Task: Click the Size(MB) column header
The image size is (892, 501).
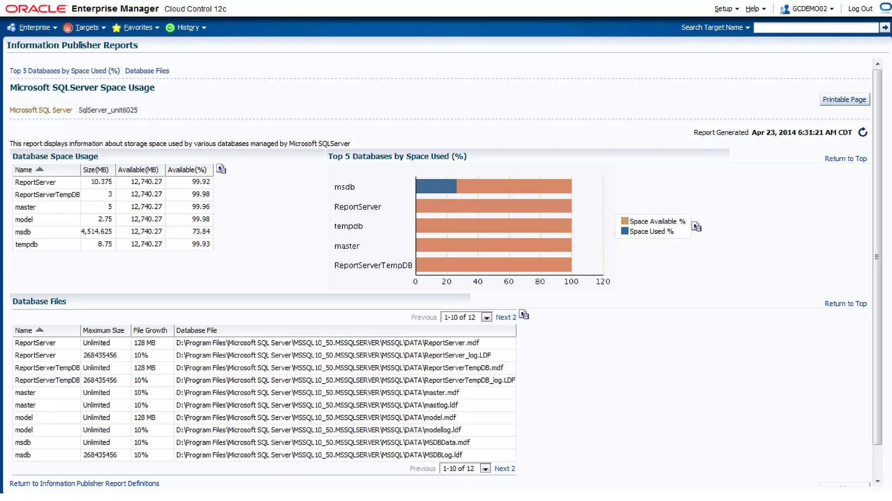Action: 98,170
